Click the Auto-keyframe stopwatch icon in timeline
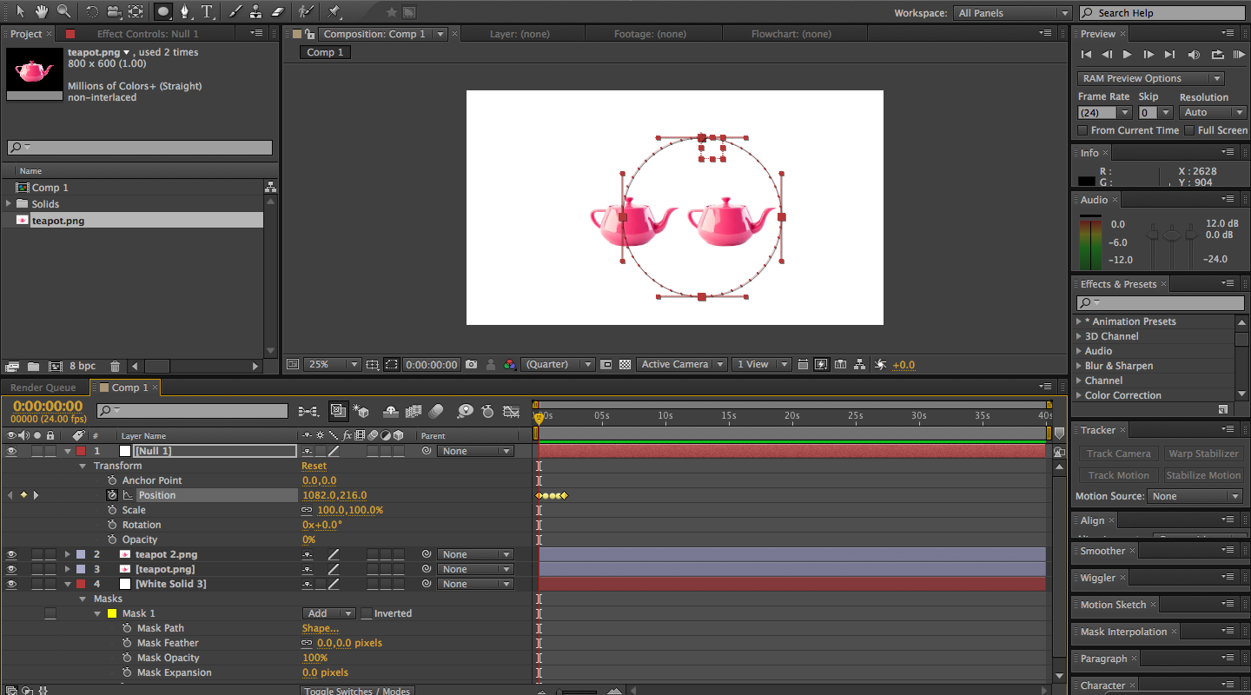1251x695 pixels. point(487,411)
